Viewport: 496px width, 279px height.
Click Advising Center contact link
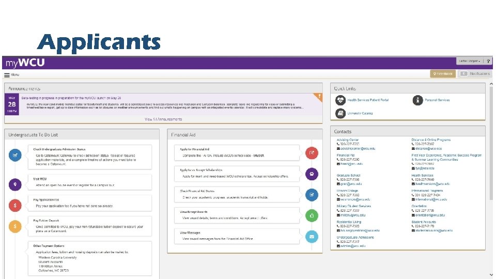point(348,140)
